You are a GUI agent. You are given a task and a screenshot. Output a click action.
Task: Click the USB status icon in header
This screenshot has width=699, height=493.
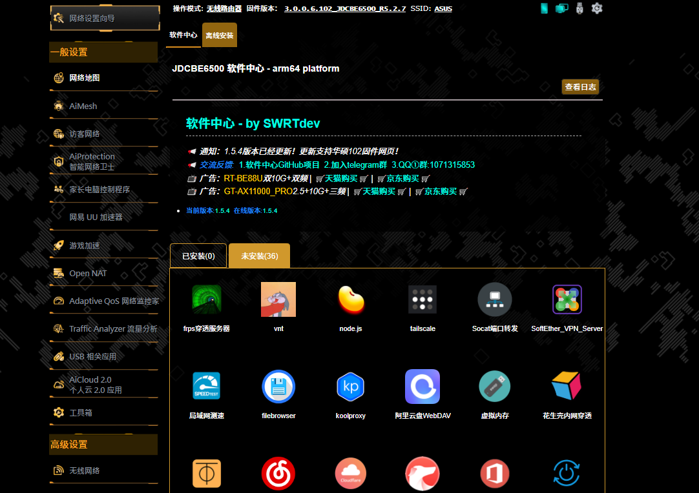tap(579, 8)
